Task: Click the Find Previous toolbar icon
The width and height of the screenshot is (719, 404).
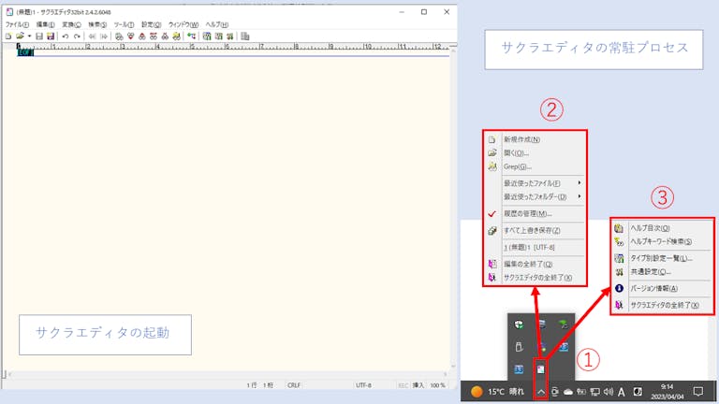Action: [x=142, y=36]
